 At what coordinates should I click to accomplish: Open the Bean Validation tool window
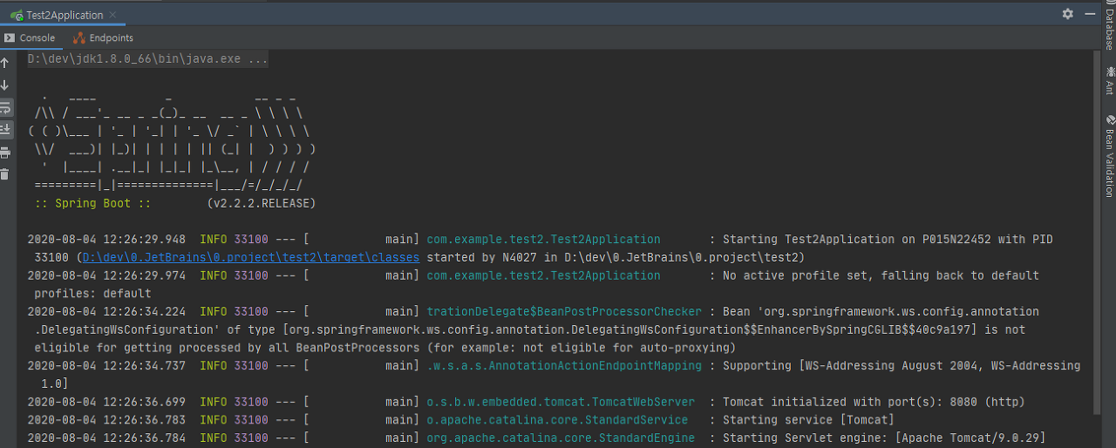(1109, 156)
